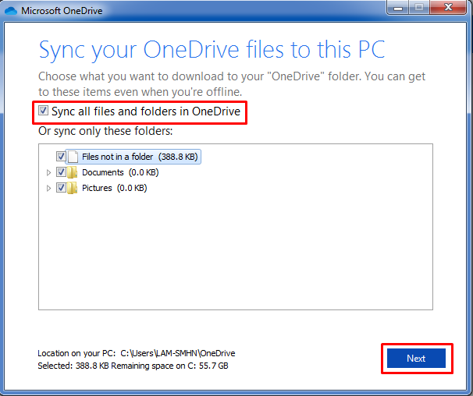Minimize the Microsoft OneDrive window
Viewport: 473px width, 396px height.
[397, 7]
